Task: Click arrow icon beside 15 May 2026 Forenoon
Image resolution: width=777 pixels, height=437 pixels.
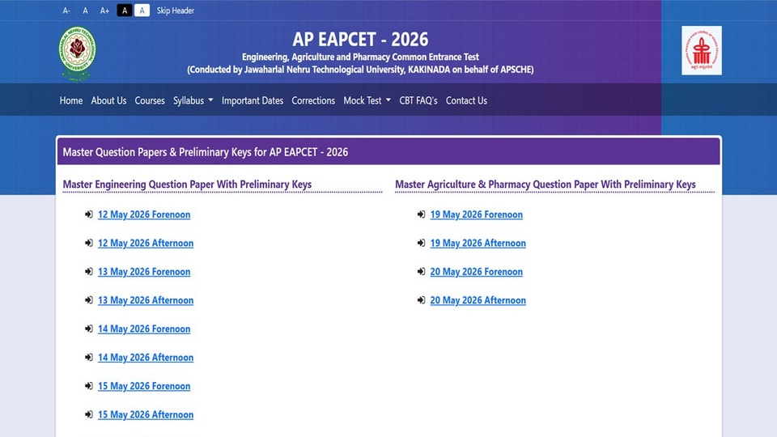Action: click(x=89, y=386)
